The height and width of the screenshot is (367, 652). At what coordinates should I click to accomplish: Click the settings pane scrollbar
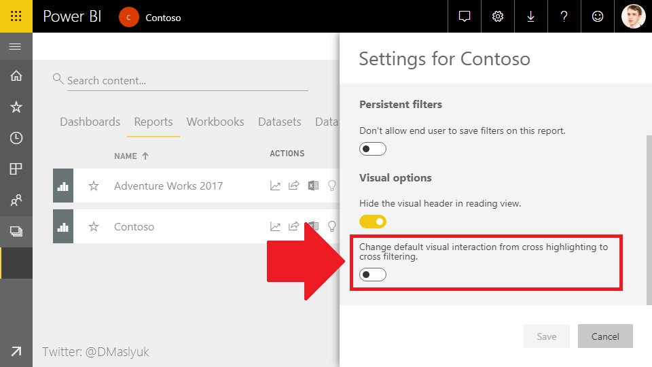pyautogui.click(x=649, y=220)
